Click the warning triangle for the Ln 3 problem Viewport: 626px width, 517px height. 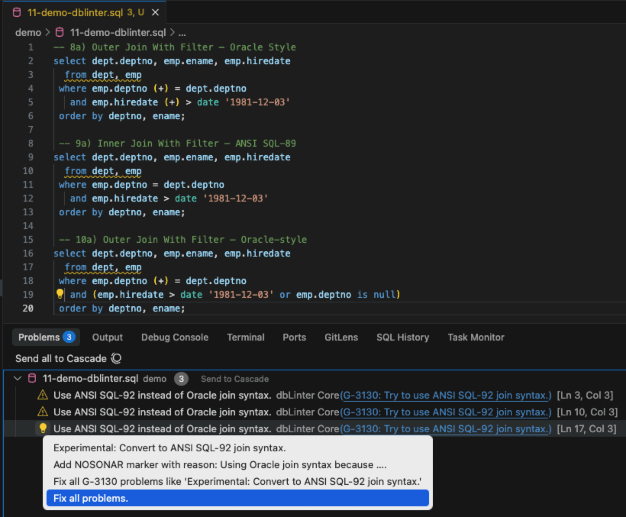42,395
